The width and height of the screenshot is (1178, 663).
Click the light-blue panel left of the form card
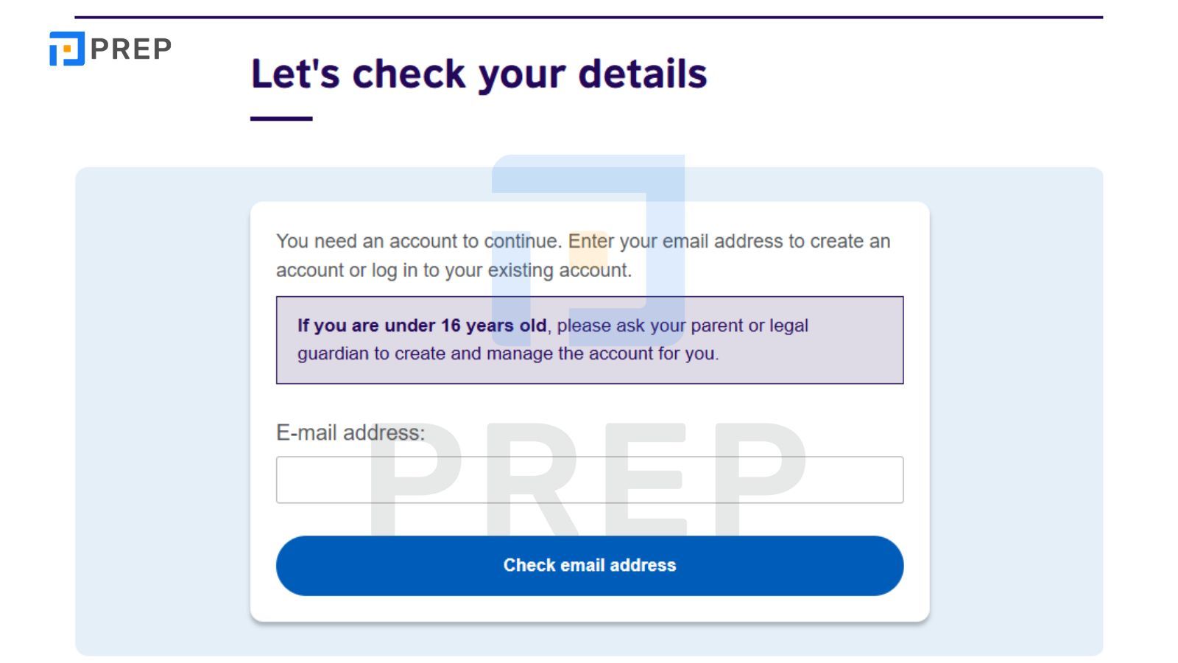coord(162,413)
